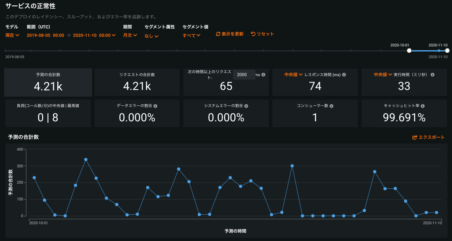Click info icon next to データエラーの割合
Screen dimensions: 452x241
(x=155, y=106)
